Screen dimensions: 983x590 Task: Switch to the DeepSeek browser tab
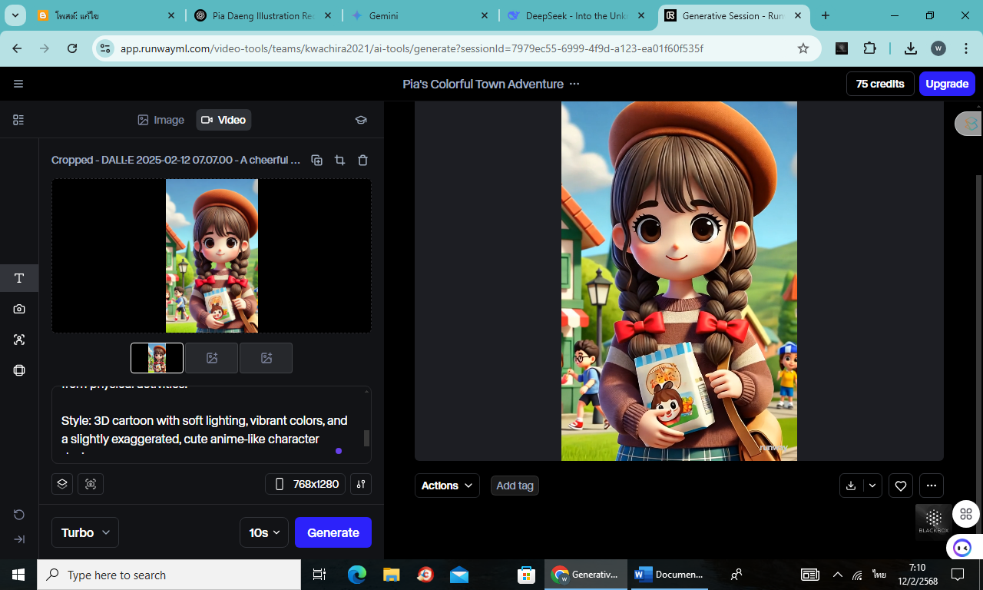tap(578, 15)
